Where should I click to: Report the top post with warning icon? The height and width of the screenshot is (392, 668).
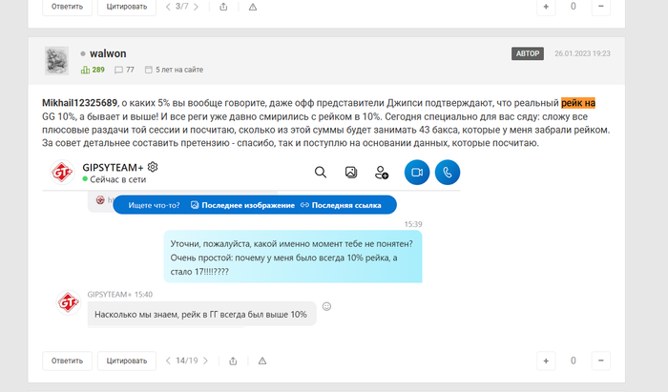pos(253,7)
